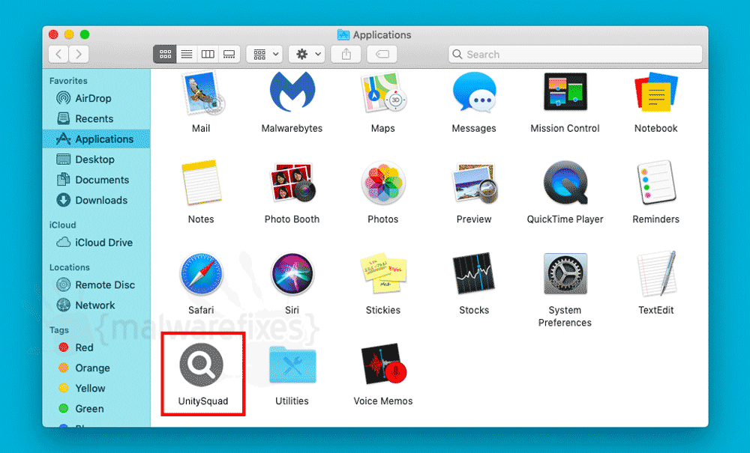Select the Mission Control icon

[565, 91]
